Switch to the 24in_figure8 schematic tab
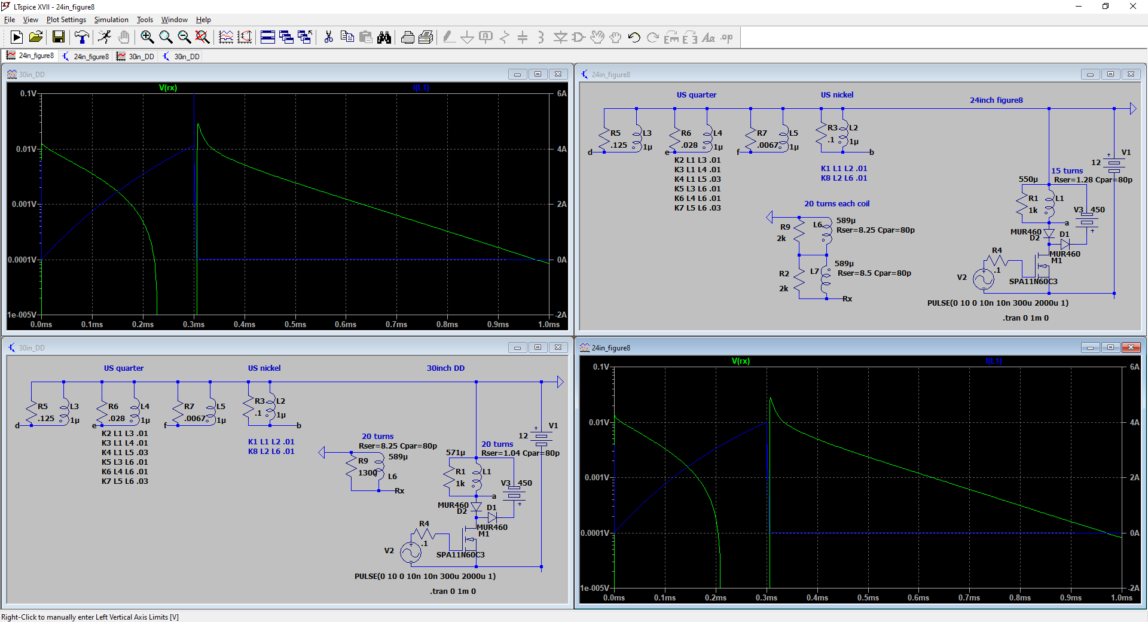The height and width of the screenshot is (622, 1148). 86,56
